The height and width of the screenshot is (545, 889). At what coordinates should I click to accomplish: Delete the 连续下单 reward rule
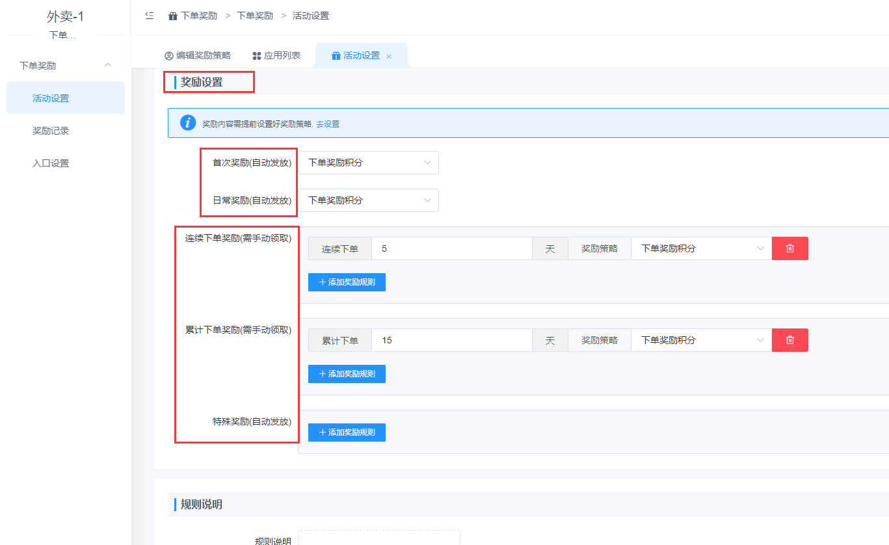pos(790,248)
